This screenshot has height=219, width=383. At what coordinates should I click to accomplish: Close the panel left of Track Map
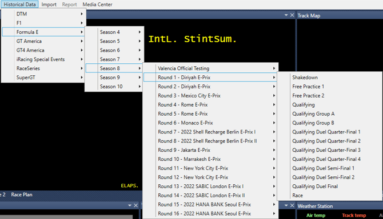[292, 15]
